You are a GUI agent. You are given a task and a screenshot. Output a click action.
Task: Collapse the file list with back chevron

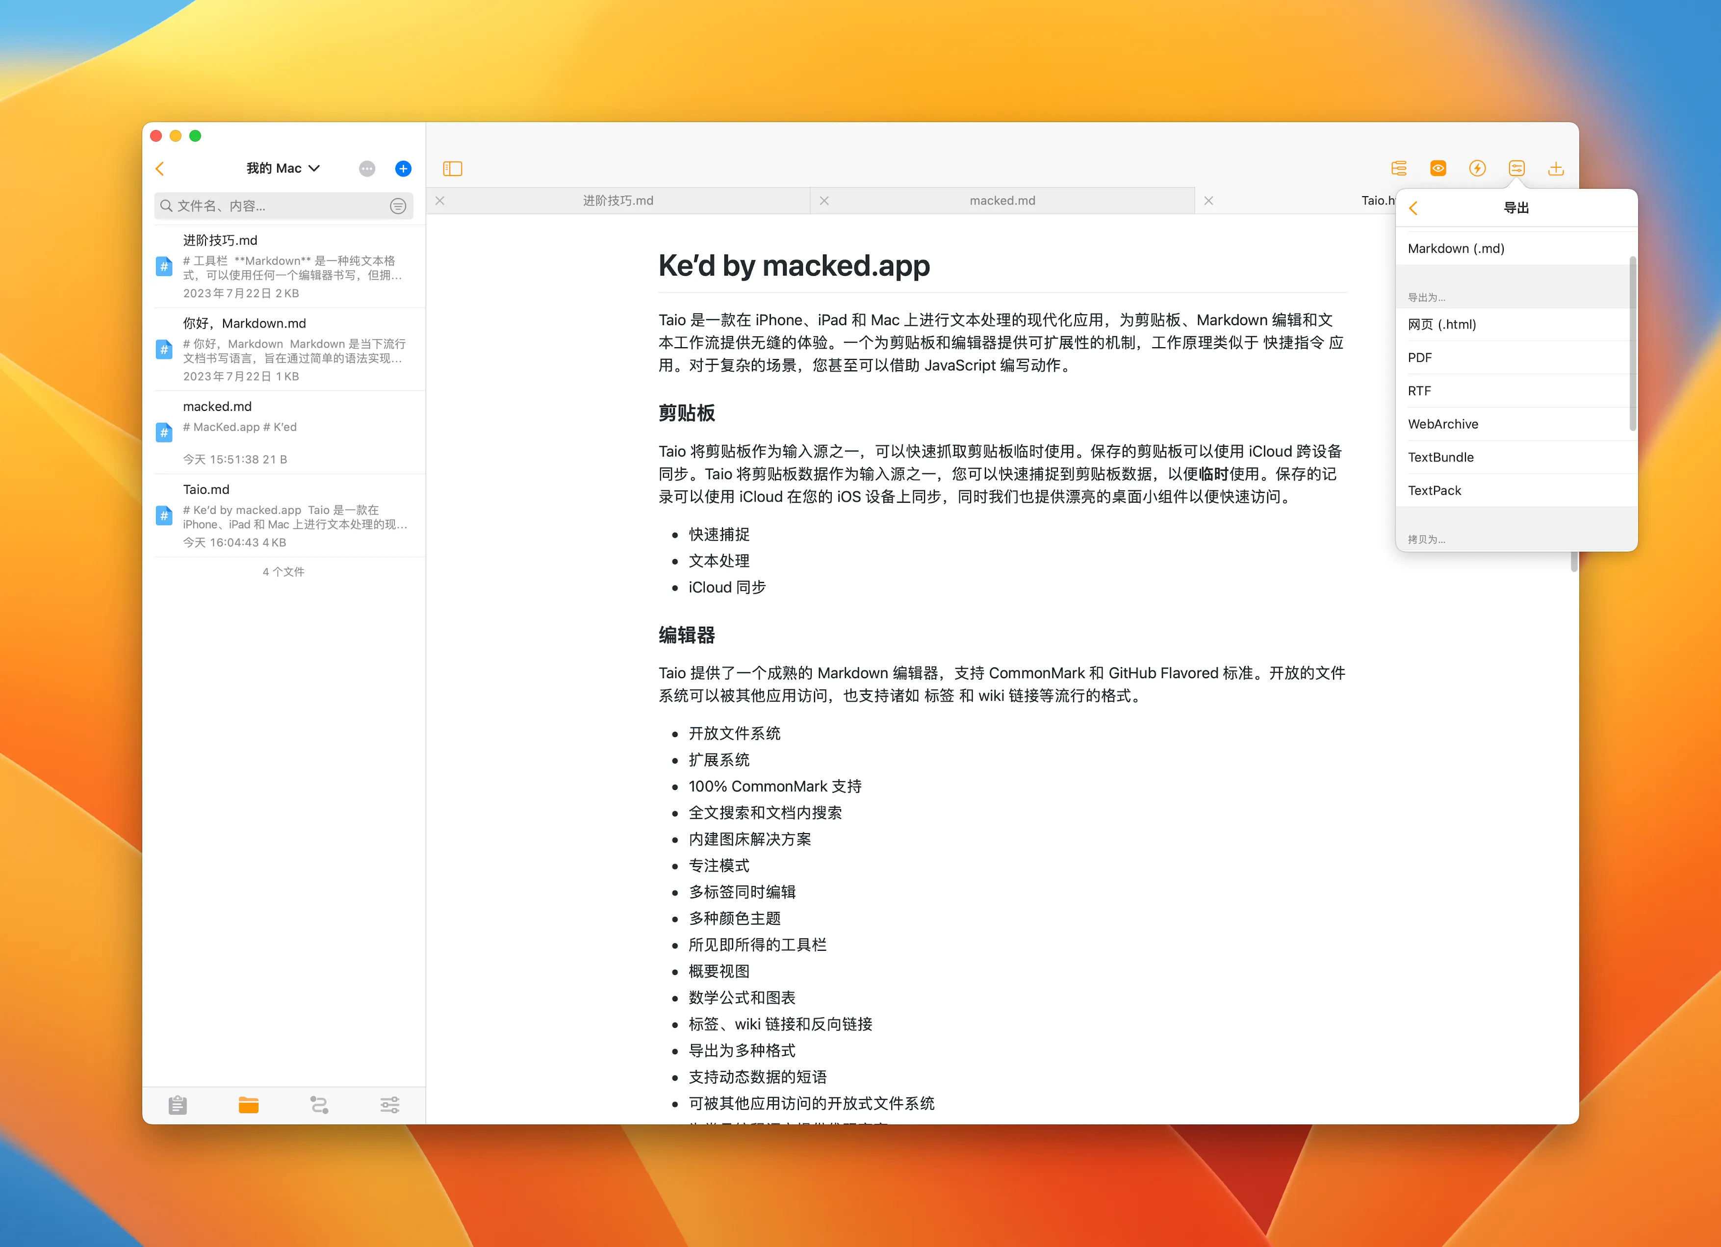pyautogui.click(x=160, y=168)
